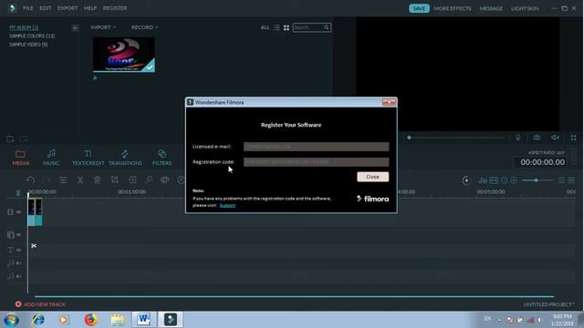Image resolution: width=584 pixels, height=328 pixels.
Task: Open the EDIT menu
Action: coord(46,8)
